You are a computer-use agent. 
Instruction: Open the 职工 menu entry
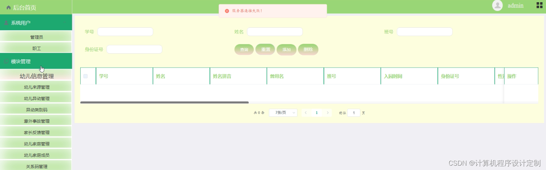(x=36, y=48)
